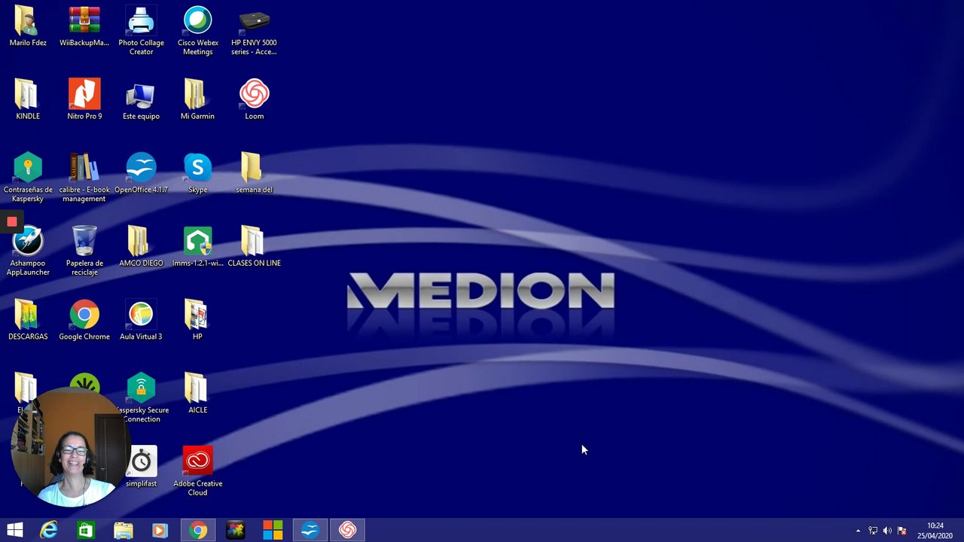Image resolution: width=964 pixels, height=542 pixels.
Task: Open Contraseñas de Kaspersky
Action: tap(28, 178)
